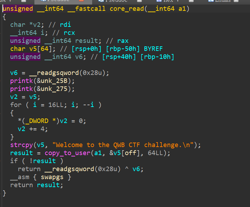Screen dimensions: 250x207
Task: Click the __asm keyword
Action: [19, 177]
